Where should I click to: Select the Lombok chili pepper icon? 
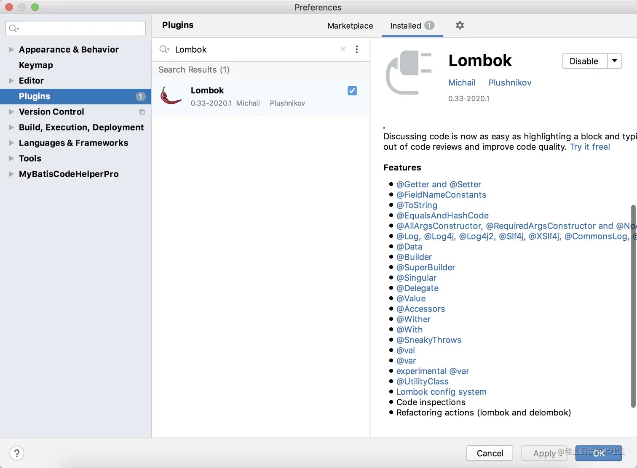[171, 96]
